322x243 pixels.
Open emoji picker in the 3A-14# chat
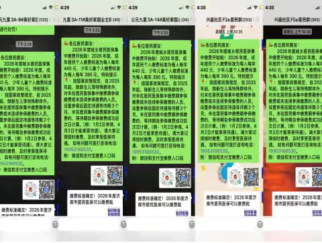coord(192,224)
